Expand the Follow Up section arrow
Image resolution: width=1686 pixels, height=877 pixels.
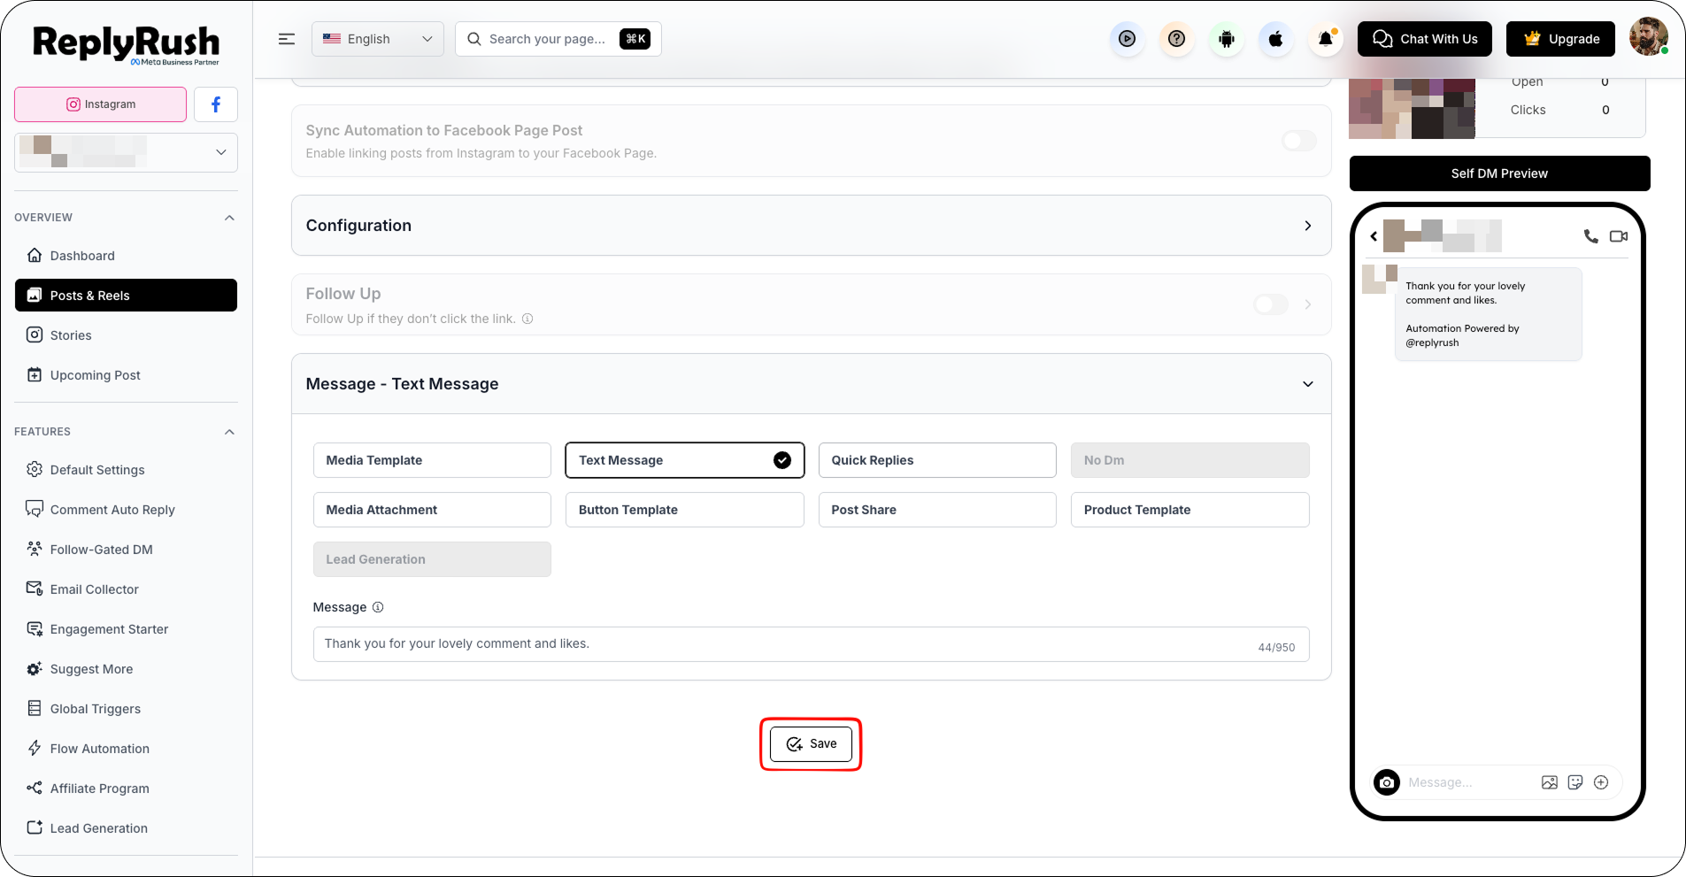coord(1307,304)
